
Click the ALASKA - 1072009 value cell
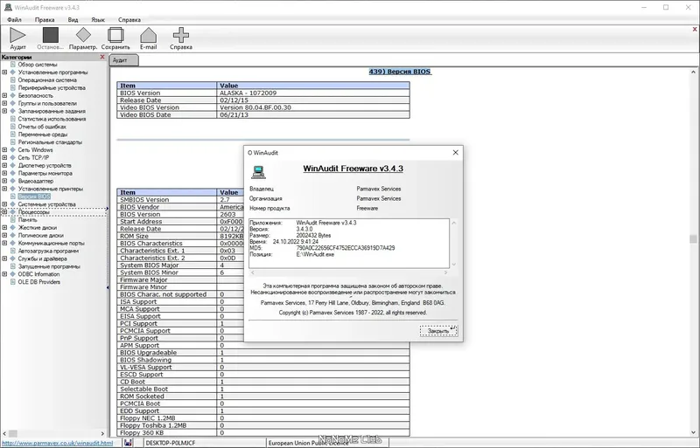[x=313, y=93]
